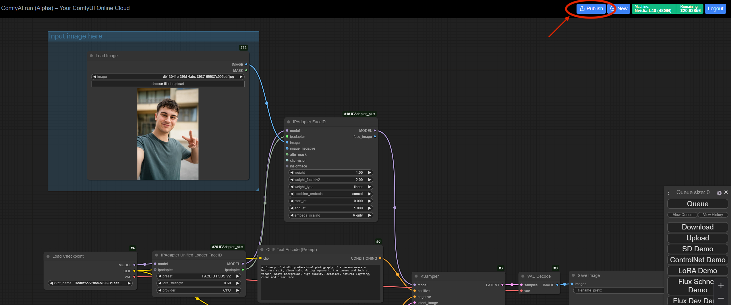Click choose file to upload

click(x=168, y=84)
